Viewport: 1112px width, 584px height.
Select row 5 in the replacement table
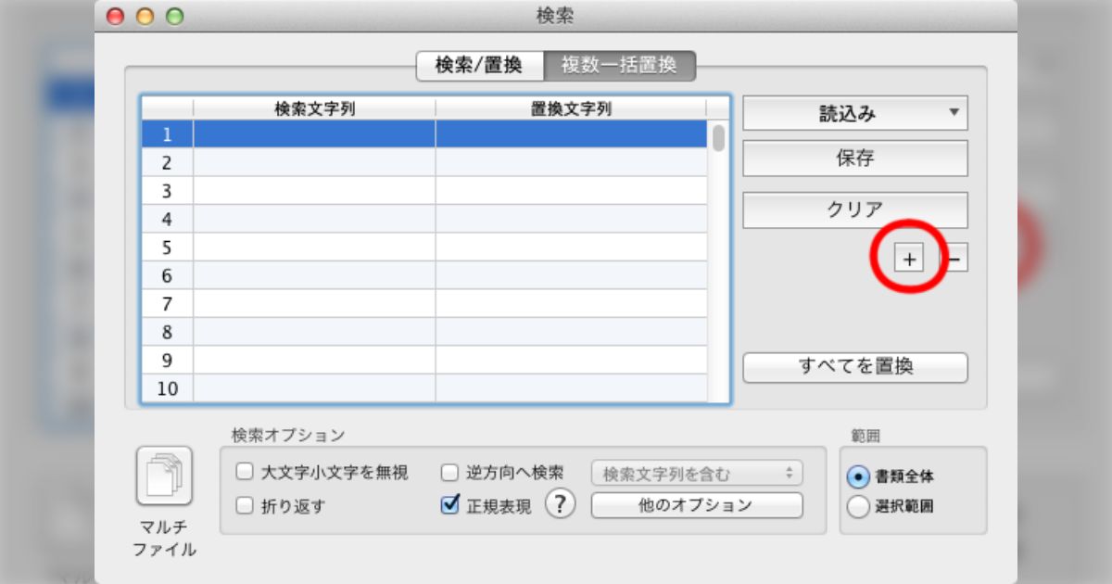[371, 247]
